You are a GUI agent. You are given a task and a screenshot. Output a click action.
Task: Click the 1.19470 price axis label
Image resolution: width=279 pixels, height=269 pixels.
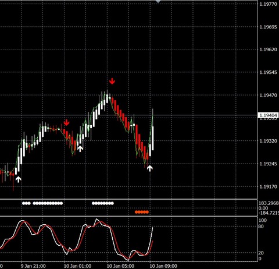click(x=269, y=95)
